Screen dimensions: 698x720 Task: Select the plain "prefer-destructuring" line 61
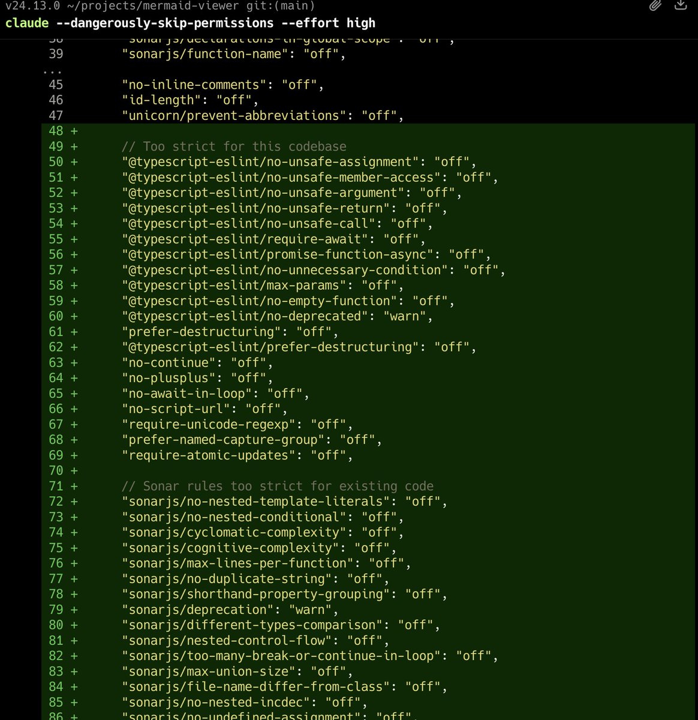(x=230, y=332)
